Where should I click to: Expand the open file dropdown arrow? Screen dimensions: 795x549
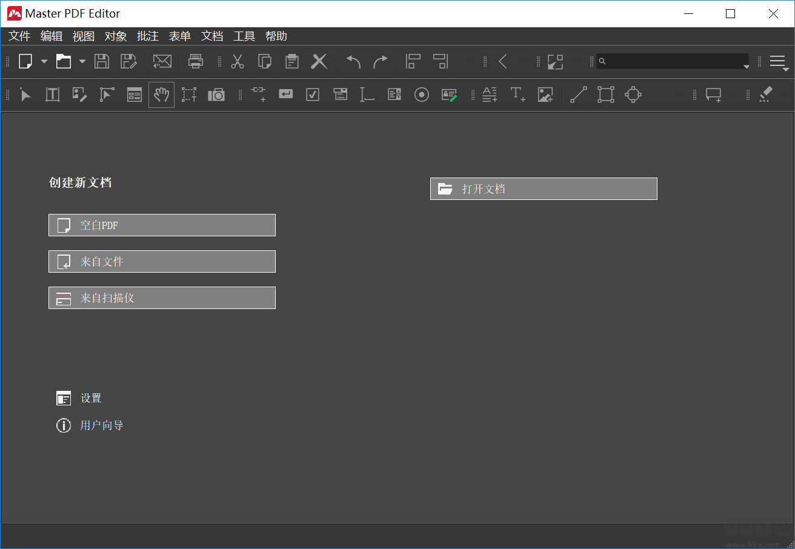[82, 61]
